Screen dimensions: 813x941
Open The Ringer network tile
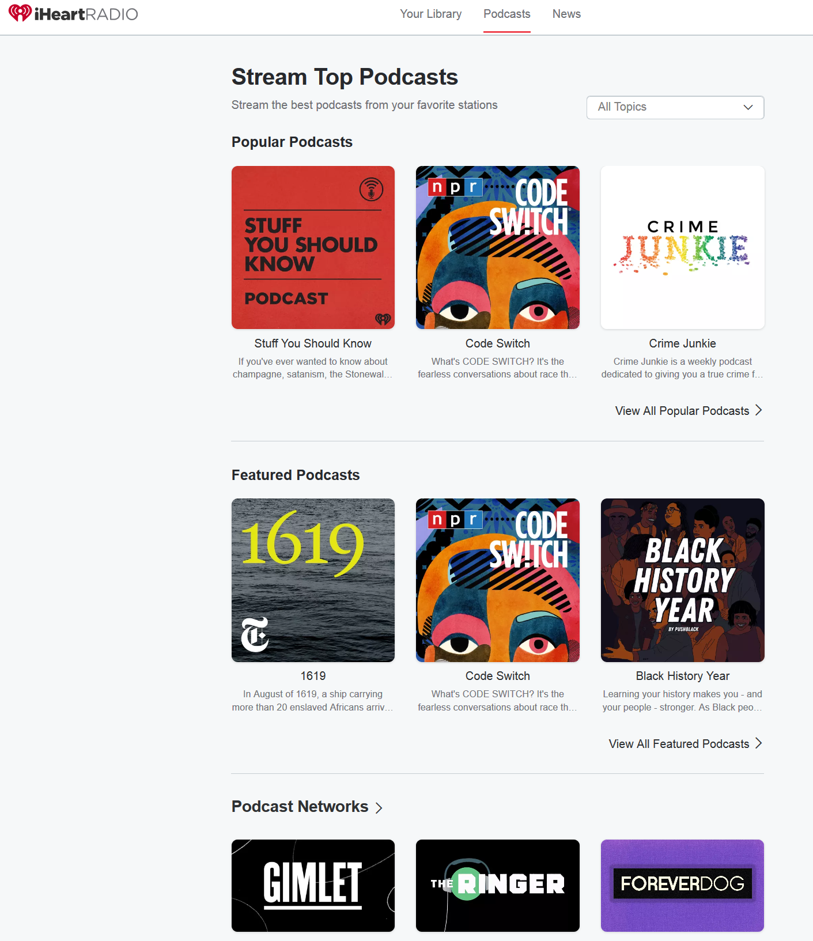498,886
